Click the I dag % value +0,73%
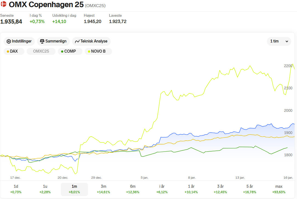 [x=37, y=22]
